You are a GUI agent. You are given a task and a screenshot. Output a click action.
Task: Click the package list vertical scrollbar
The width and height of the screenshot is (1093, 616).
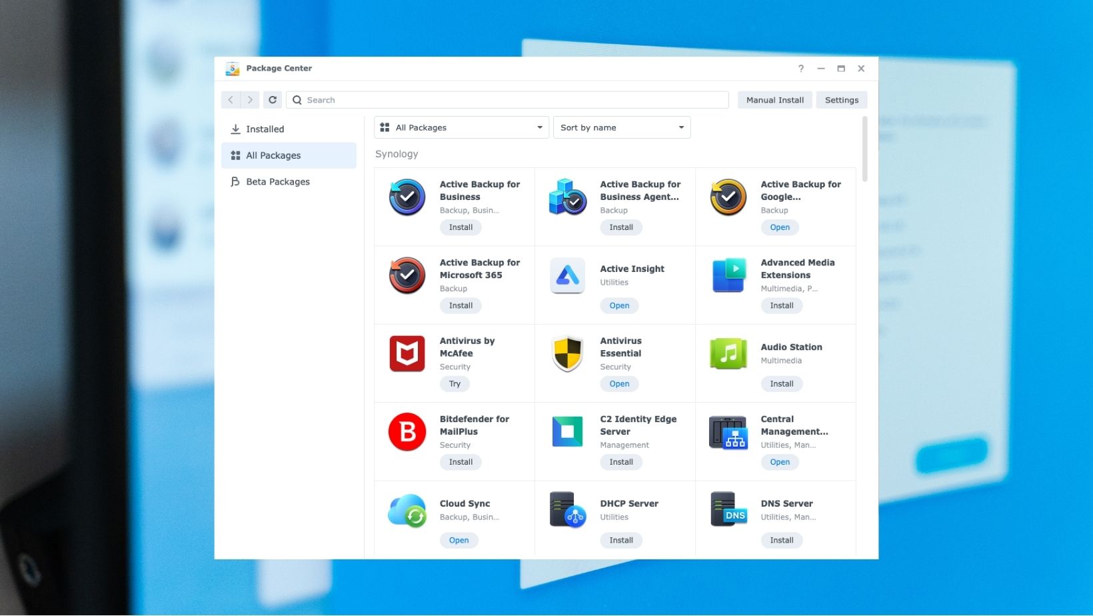click(865, 149)
